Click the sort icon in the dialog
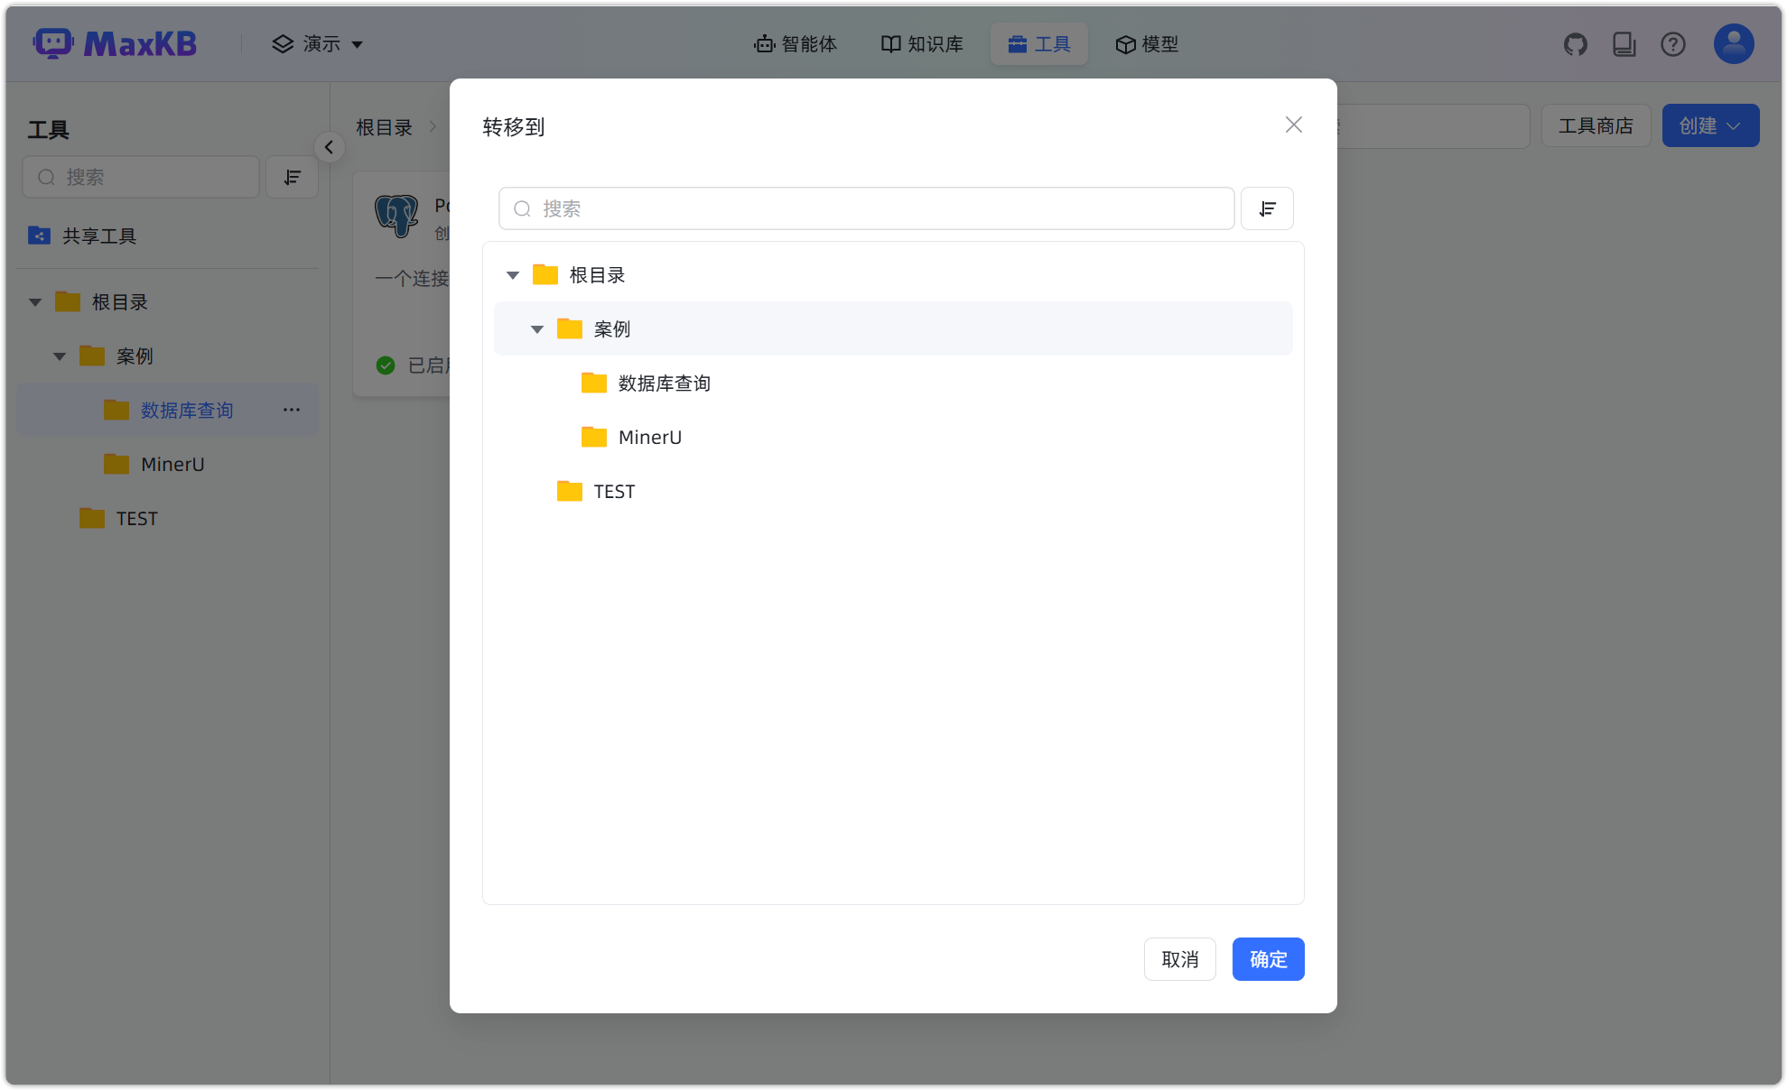 pyautogui.click(x=1267, y=208)
